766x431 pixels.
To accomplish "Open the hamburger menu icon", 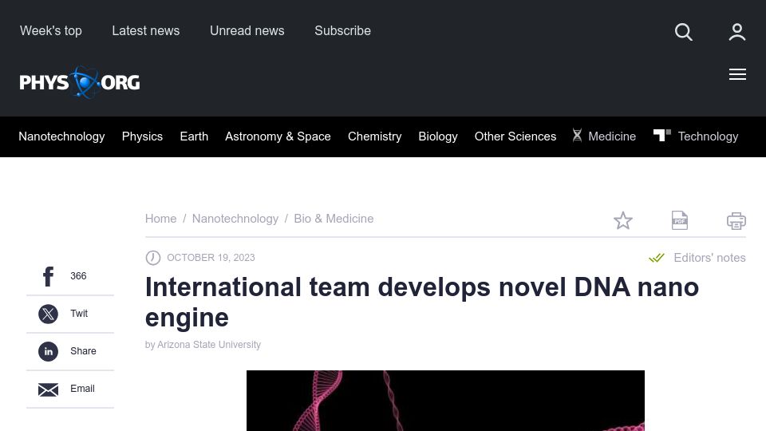I will point(737,74).
